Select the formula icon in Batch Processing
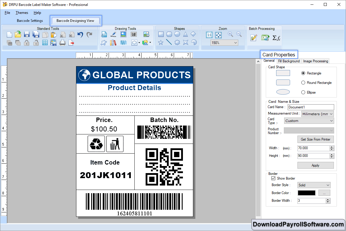Viewport: 346px width, 231px height. 276,38
